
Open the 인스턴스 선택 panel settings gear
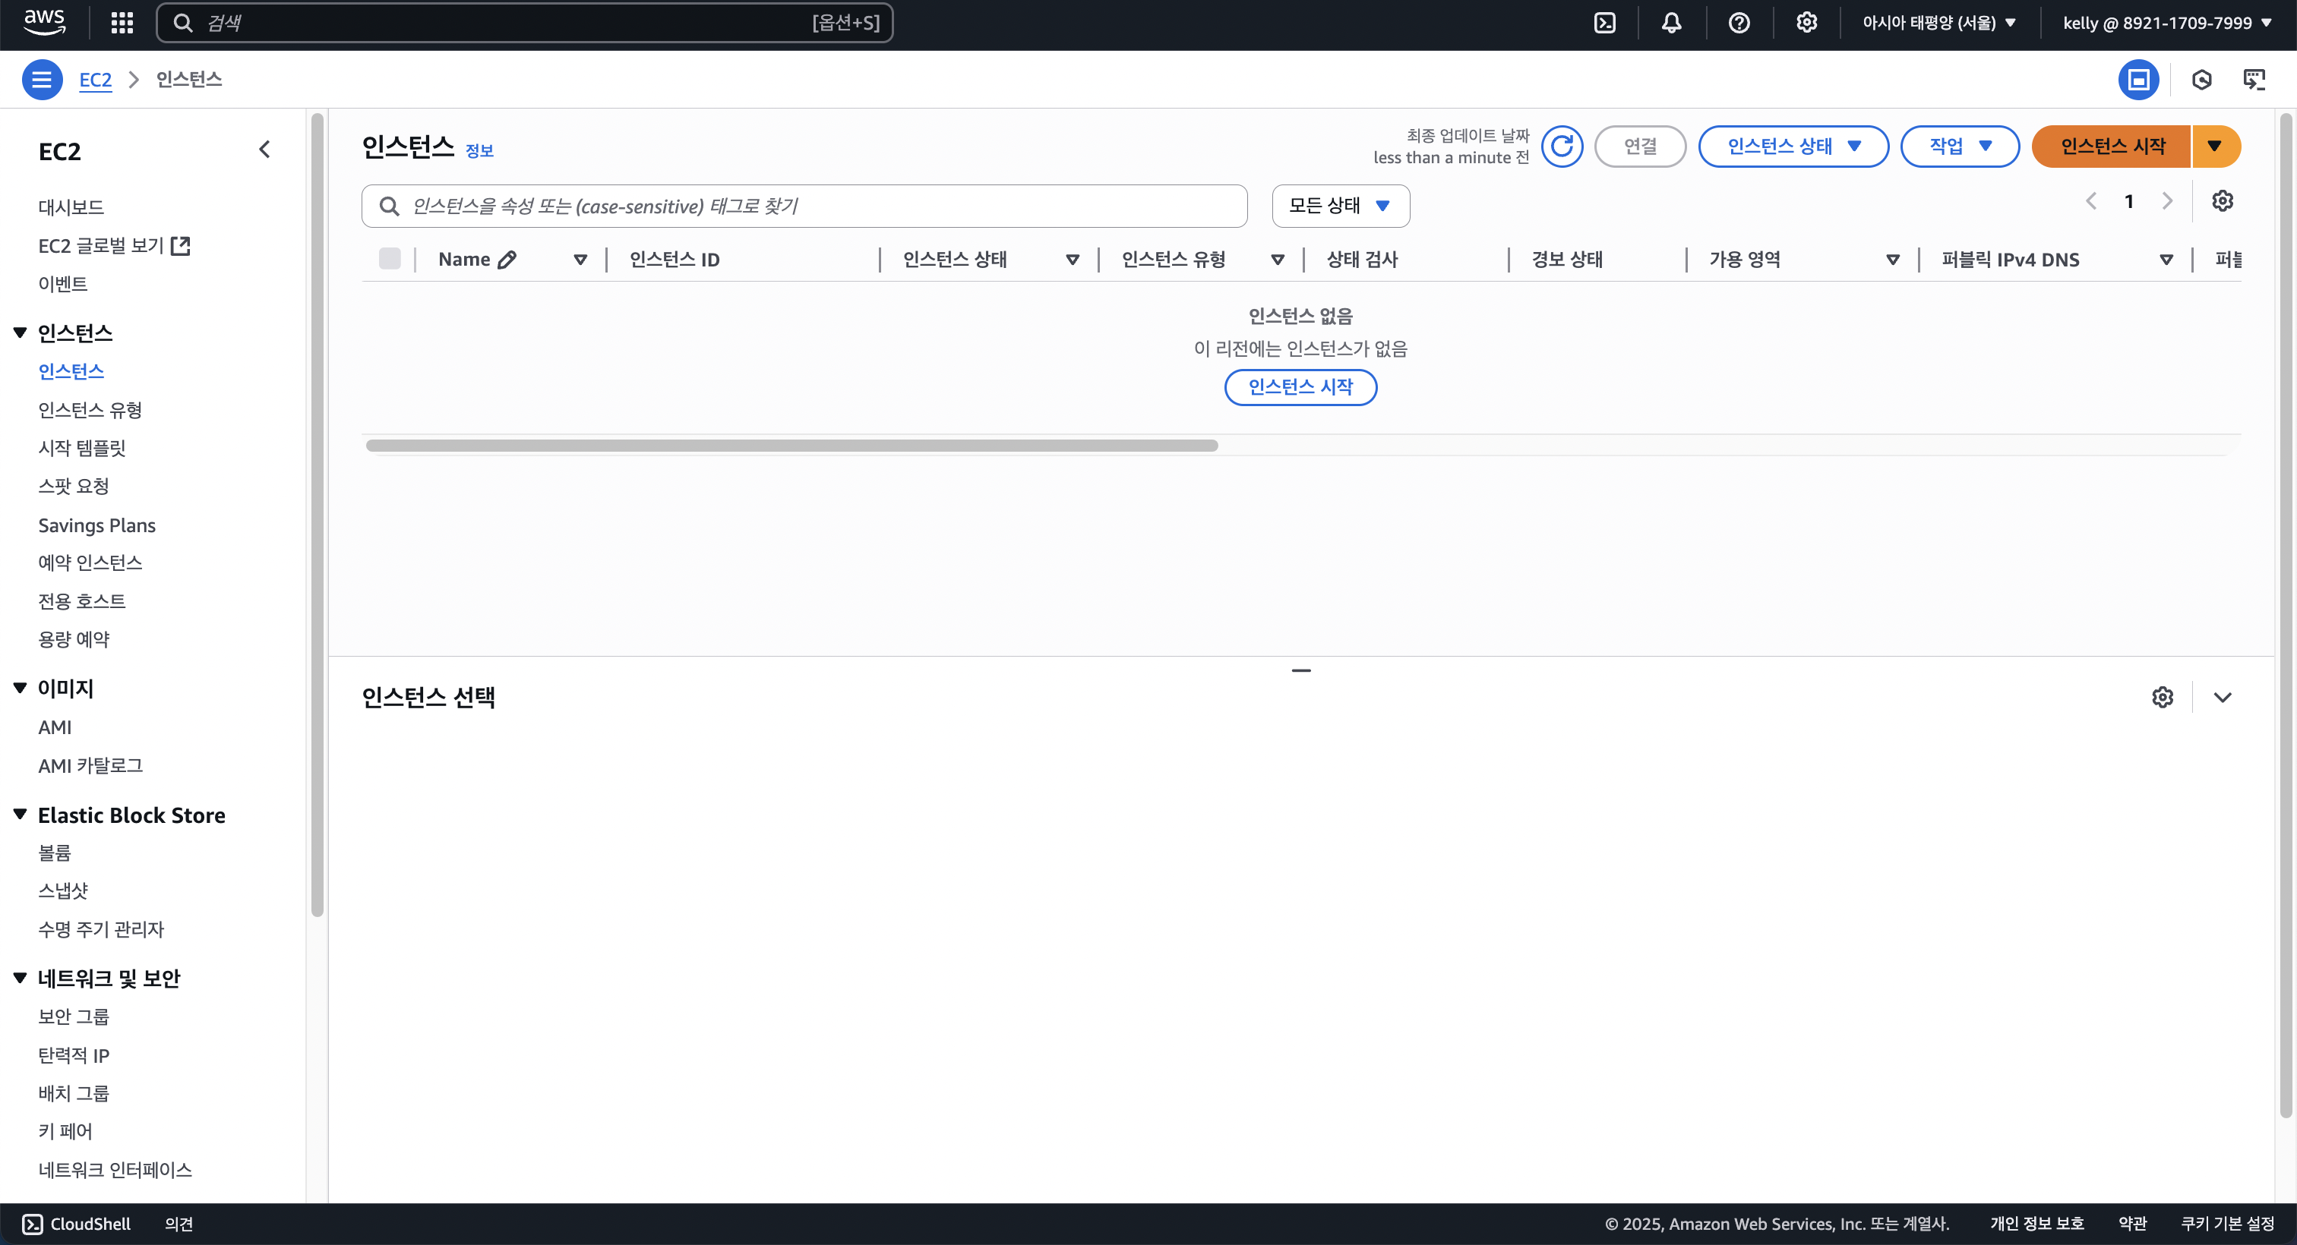coord(2163,698)
